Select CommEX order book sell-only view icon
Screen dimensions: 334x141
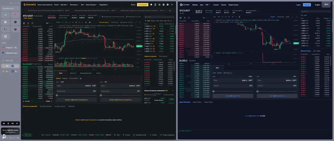click(189, 18)
